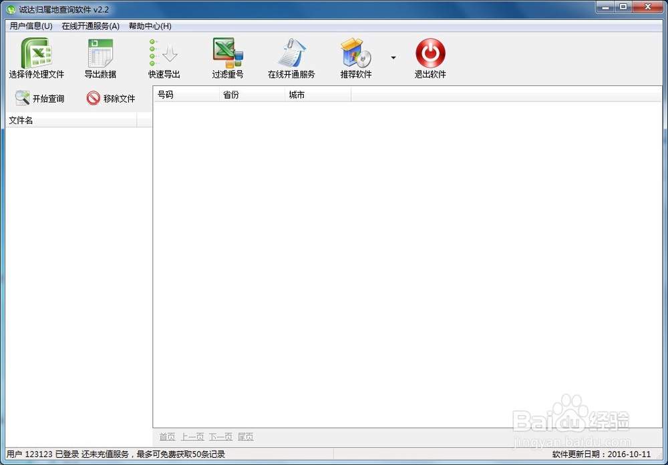668x465 pixels.
Task: Click the 选择待处理文件 Excel icon
Action: point(37,53)
